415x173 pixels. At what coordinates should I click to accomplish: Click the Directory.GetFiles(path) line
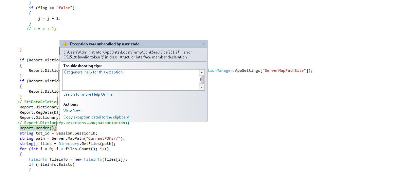coord(68,144)
